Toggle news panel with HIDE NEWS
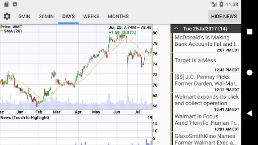 pos(224,16)
